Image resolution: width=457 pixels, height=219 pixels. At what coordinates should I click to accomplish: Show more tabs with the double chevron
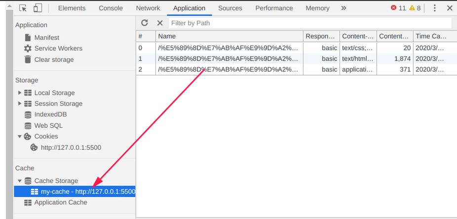[343, 8]
